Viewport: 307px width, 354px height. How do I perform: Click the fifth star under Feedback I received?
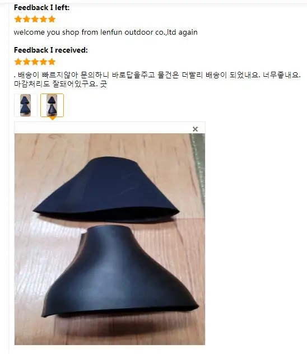(52, 62)
